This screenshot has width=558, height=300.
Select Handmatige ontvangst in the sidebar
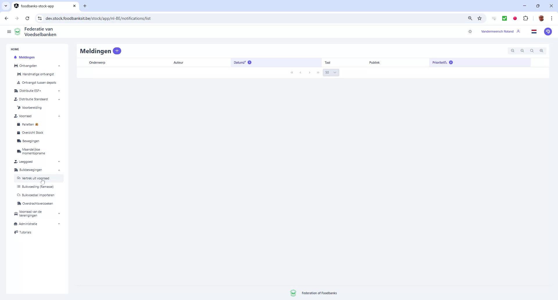point(38,74)
